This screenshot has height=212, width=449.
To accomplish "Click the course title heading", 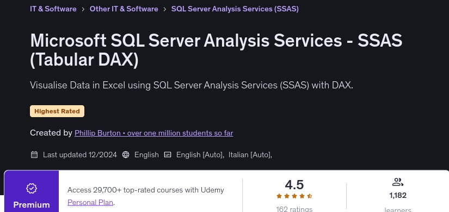I will tap(216, 50).
